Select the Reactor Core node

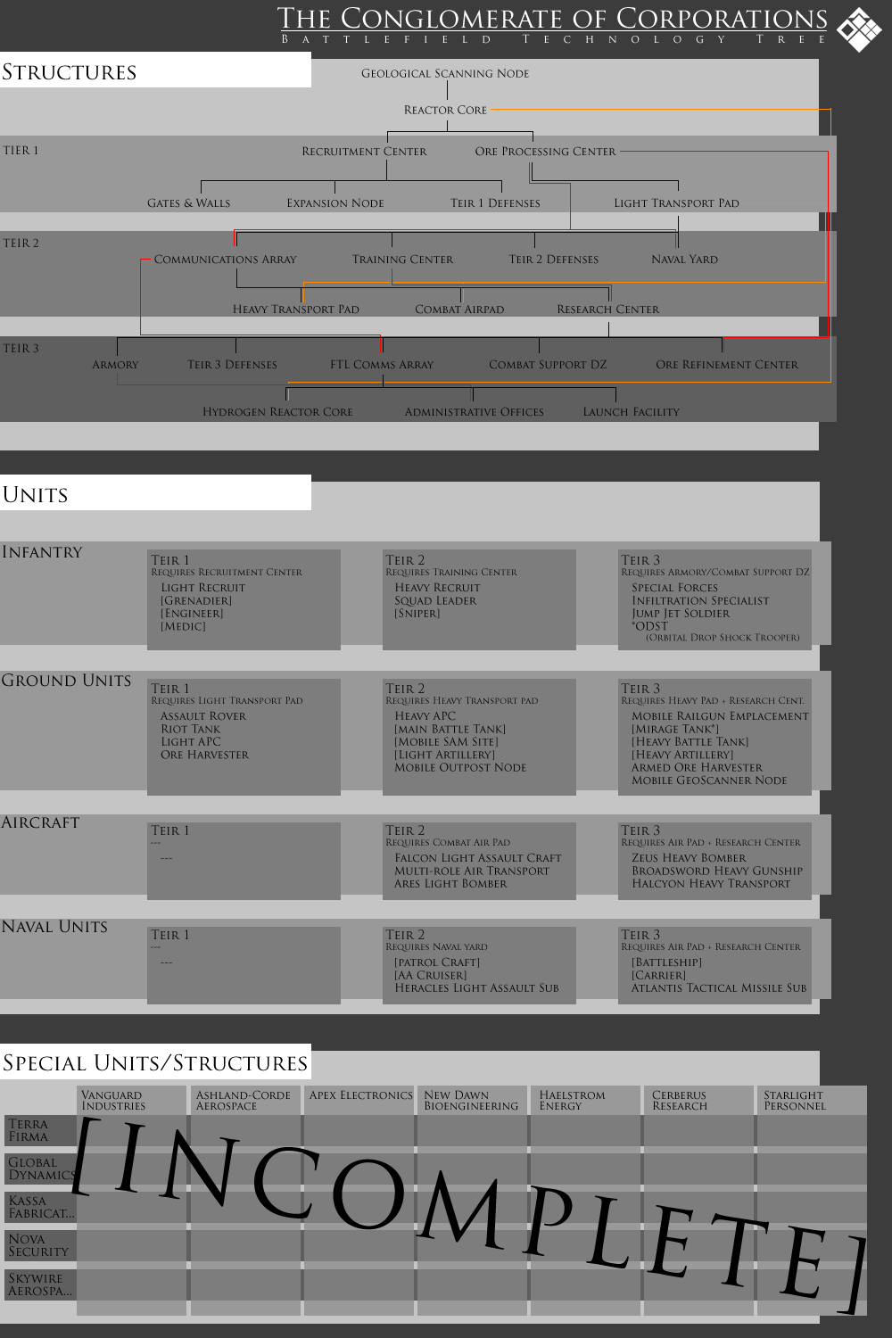(445, 110)
